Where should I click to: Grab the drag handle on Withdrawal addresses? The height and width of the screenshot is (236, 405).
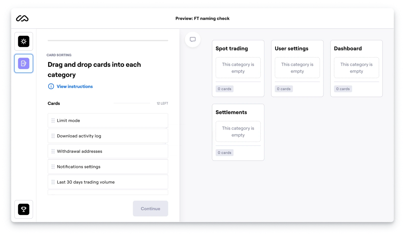point(53,151)
